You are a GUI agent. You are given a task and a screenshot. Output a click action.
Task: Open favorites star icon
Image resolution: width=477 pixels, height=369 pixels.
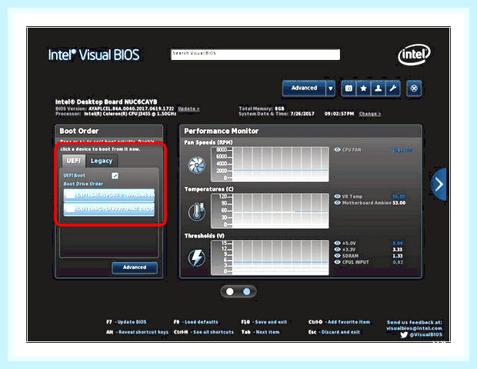tap(363, 88)
